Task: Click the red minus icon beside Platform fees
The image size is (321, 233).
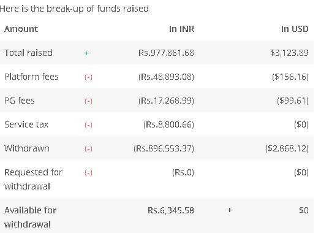Action: (88, 77)
